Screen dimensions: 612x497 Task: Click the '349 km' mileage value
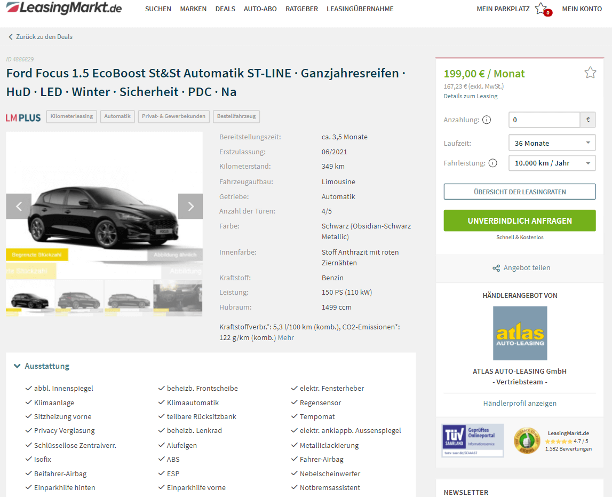click(x=333, y=167)
